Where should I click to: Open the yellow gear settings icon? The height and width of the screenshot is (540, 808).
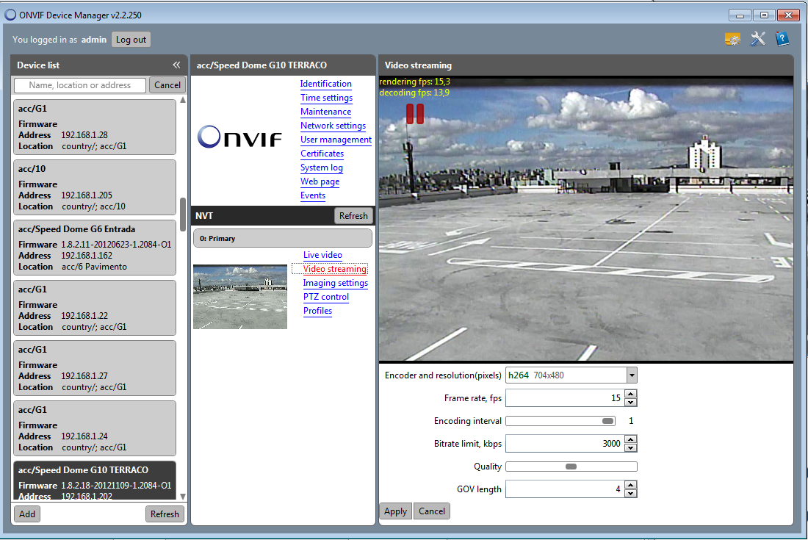coord(732,40)
